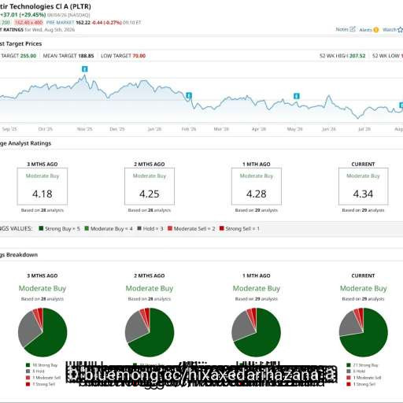Click large Moderate Buy under 2 MTHS AGO breakdown
This screenshot has height=403, width=403.
pos(150,288)
